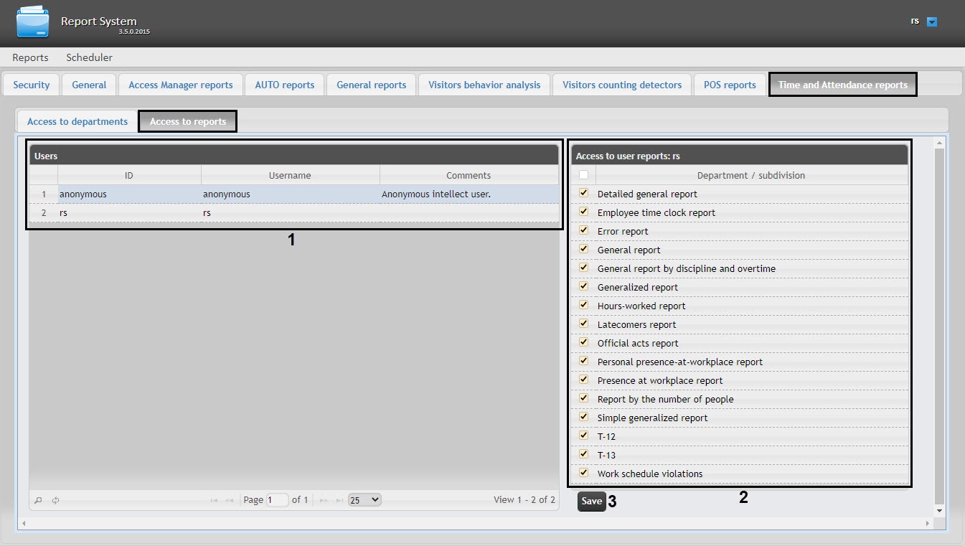
Task: Open the Access Manager reports tab
Action: (x=181, y=85)
